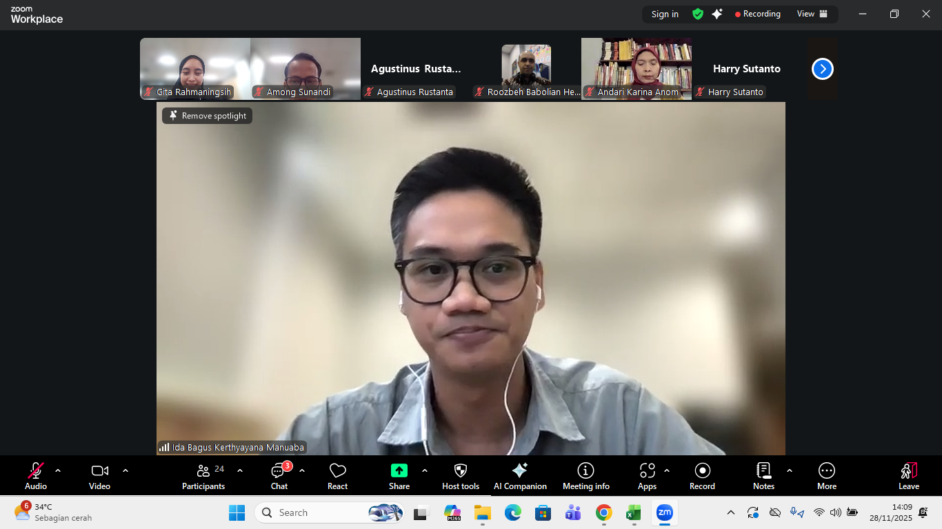Expand share options arrow next to Share
This screenshot has height=529, width=942.
click(425, 470)
